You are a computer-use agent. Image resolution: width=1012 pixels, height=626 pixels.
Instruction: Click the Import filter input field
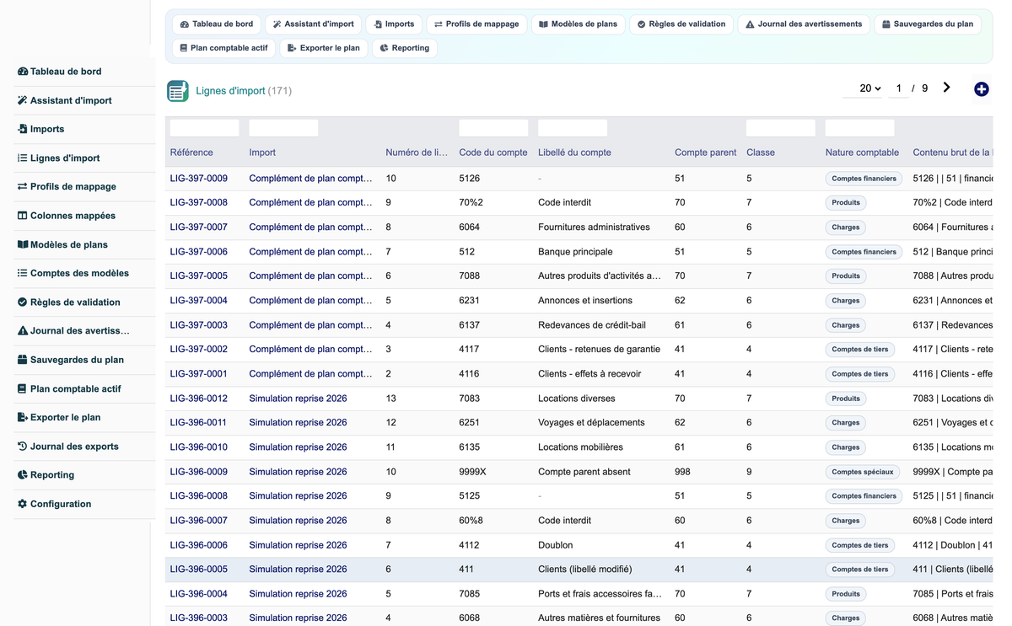point(283,128)
